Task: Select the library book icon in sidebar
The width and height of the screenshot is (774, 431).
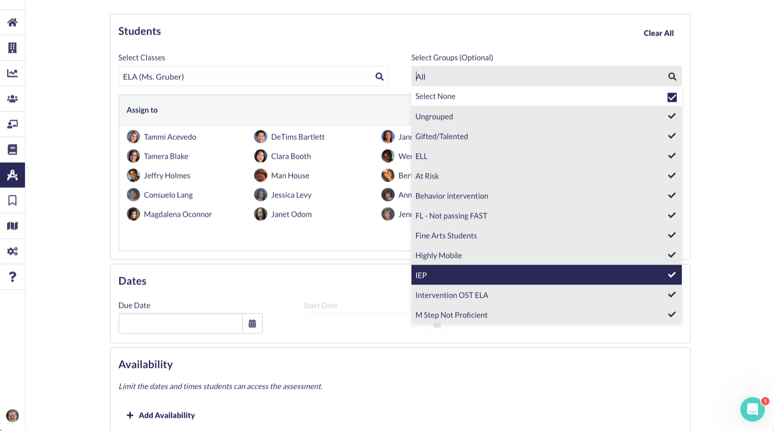Action: click(x=12, y=150)
